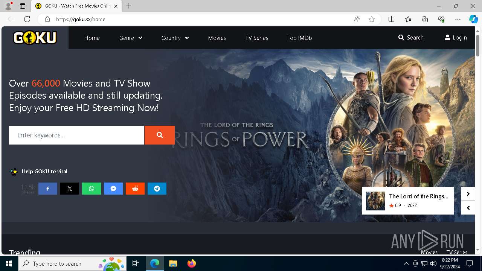Screen dimensions: 482x271
Task: Share GOKU via Messenger
Action: tap(113, 189)
